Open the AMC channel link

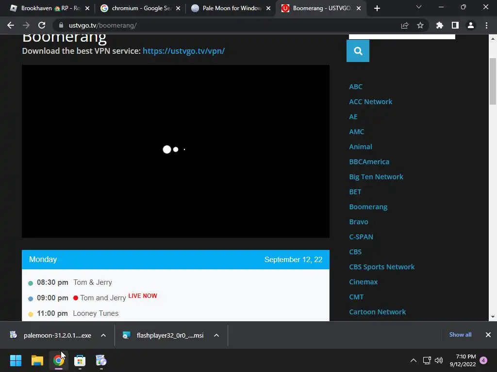357,132
